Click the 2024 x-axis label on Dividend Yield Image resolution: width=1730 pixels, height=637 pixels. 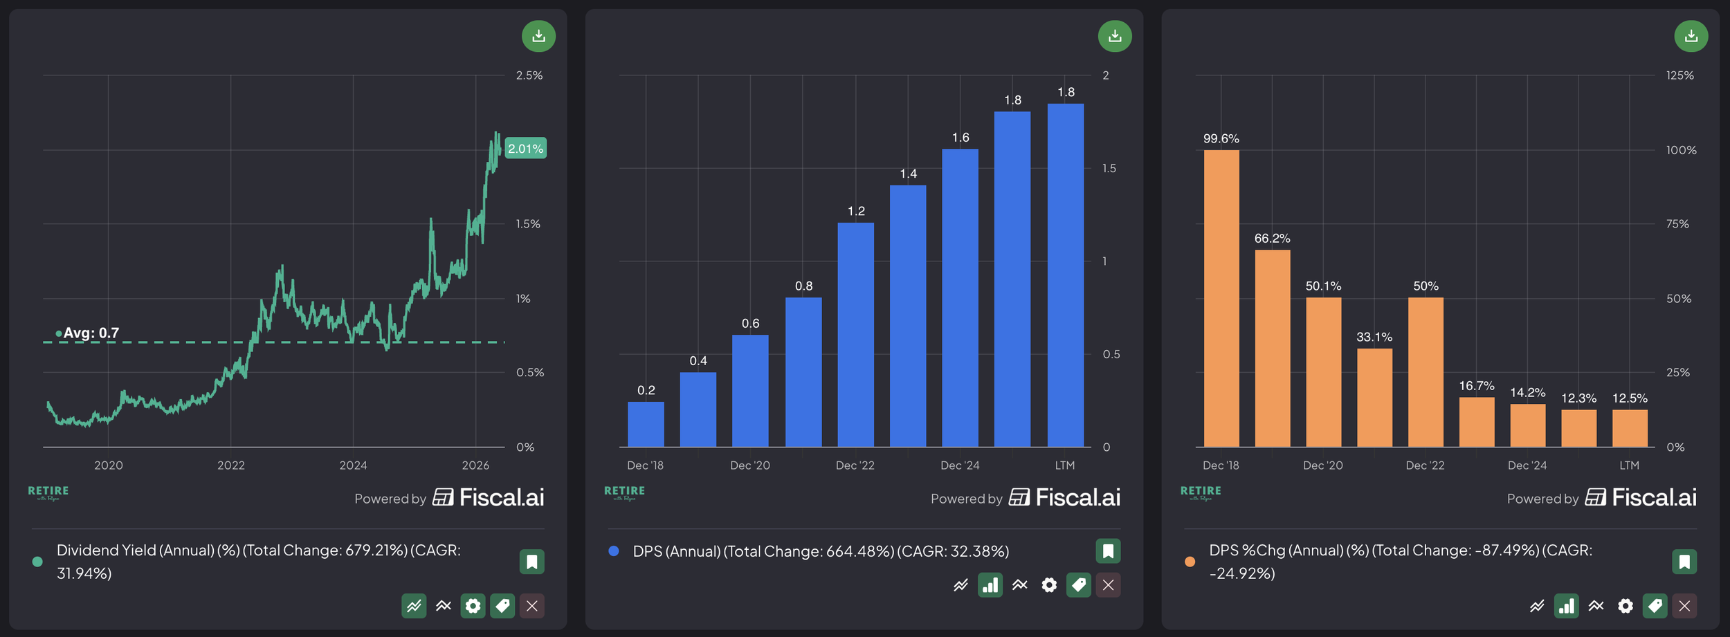[x=353, y=465]
